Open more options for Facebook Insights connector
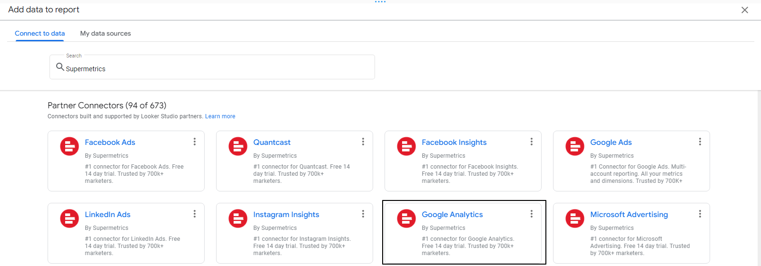Image resolution: width=761 pixels, height=266 pixels. [532, 142]
